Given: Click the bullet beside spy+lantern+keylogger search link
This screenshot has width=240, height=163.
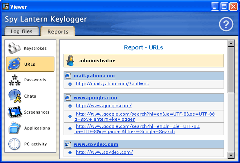Looking at the screenshot, I should click(70, 116).
